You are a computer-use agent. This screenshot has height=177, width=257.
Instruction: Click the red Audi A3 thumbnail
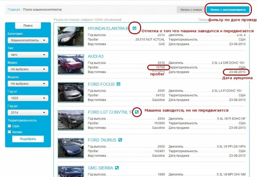[71, 64]
